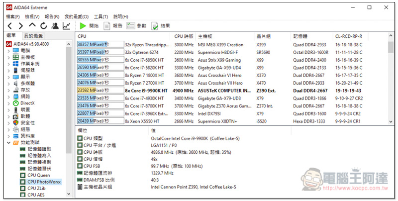Expand the 資料庫 tree node arrow

pyautogui.click(x=9, y=136)
